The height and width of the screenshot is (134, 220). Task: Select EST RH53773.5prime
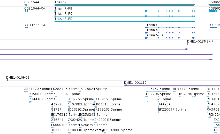pos(186,89)
